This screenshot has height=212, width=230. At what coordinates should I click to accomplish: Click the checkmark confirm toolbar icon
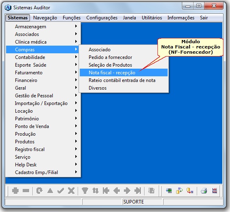coord(61,191)
